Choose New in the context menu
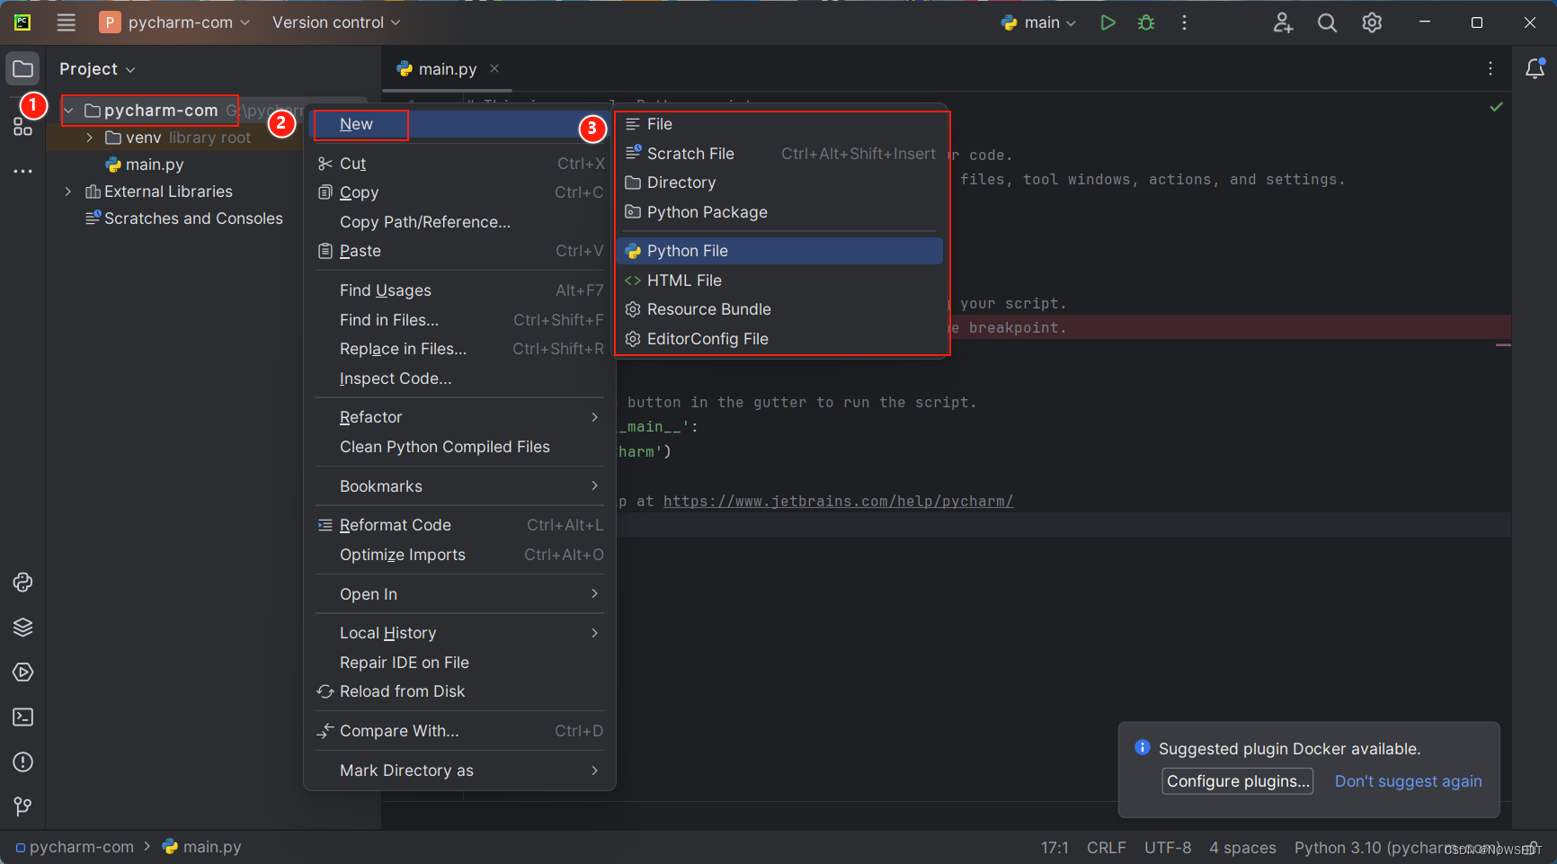This screenshot has width=1557, height=864. click(x=459, y=124)
